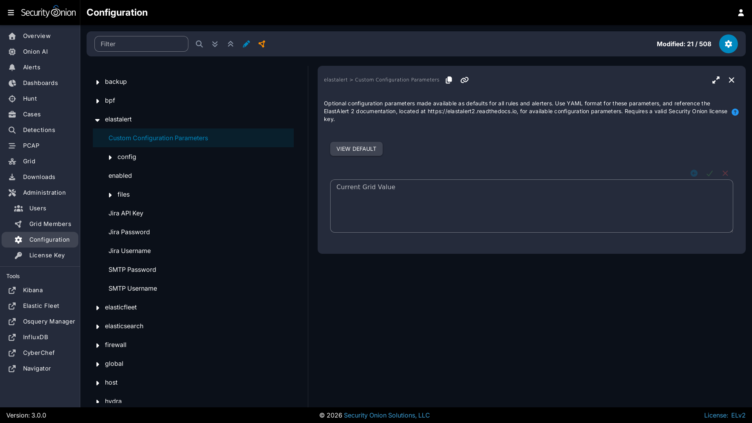
Task: Collapse all settings with double-up chevron
Action: coord(231,44)
